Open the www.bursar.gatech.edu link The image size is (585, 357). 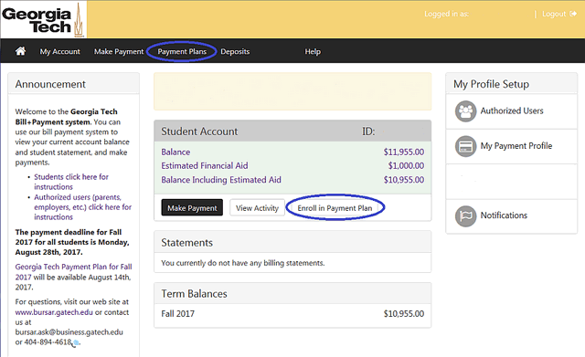pyautogui.click(x=54, y=312)
